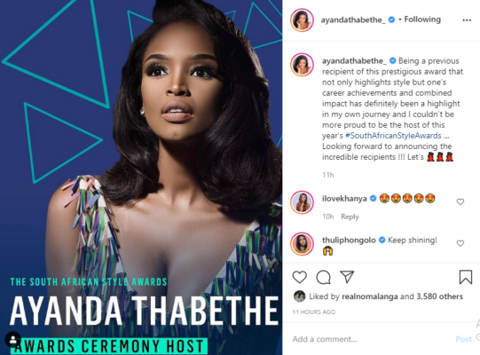This screenshot has width=480, height=355.
Task: Open the #SouthAfricanStyleAwards hashtag link
Action: pyautogui.click(x=393, y=136)
